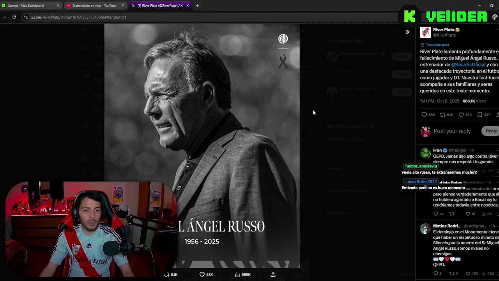Click the Miguel Ángel Russo tribute photo
The image size is (499, 281).
click(202, 146)
